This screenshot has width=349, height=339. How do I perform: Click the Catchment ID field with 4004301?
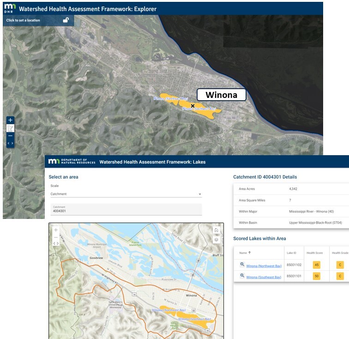126,210
